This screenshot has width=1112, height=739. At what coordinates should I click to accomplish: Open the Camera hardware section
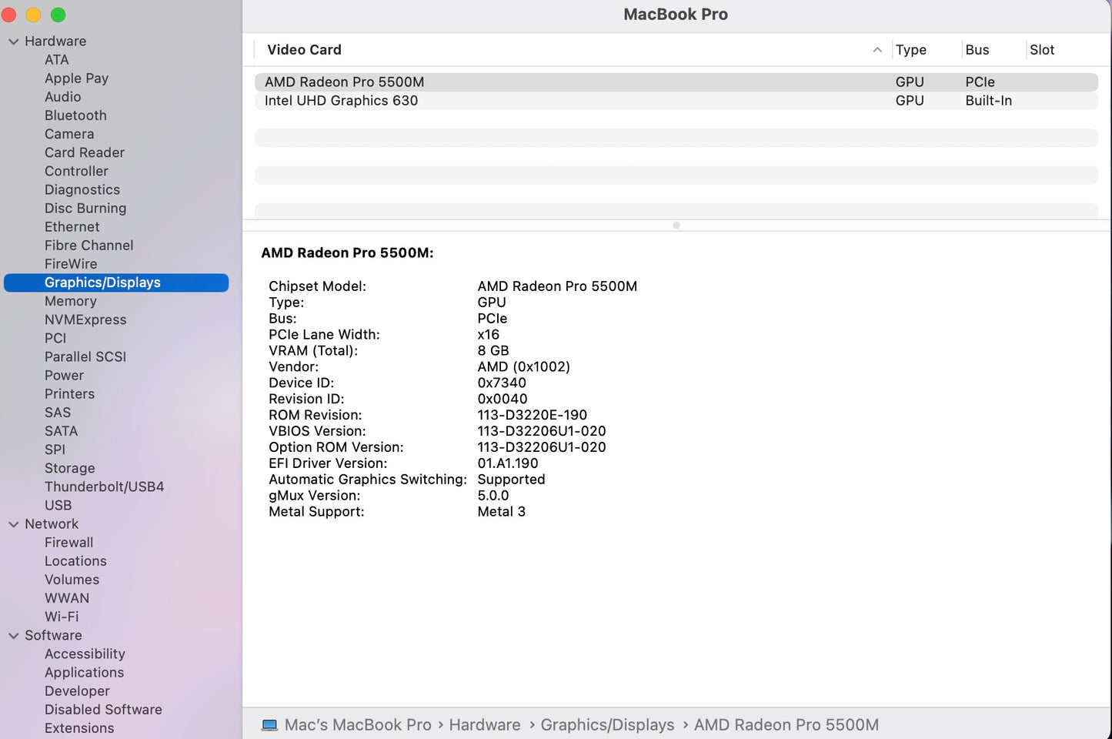tap(69, 133)
